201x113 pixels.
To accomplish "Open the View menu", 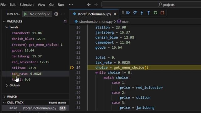I will (x=41, y=5).
